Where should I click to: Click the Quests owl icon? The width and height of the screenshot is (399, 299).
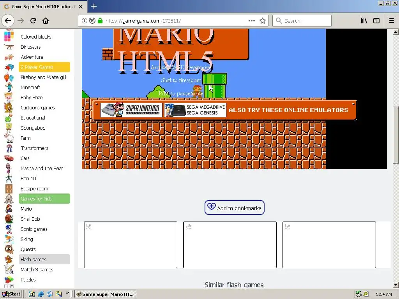tap(9, 249)
